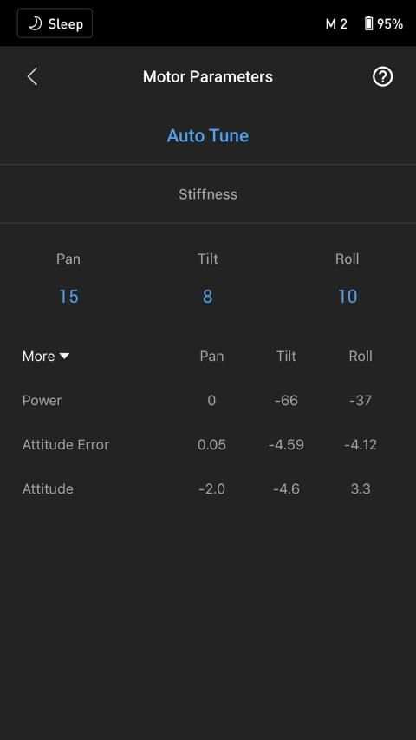The width and height of the screenshot is (416, 740).
Task: Edit Tilt stiffness value 8
Action: (207, 297)
